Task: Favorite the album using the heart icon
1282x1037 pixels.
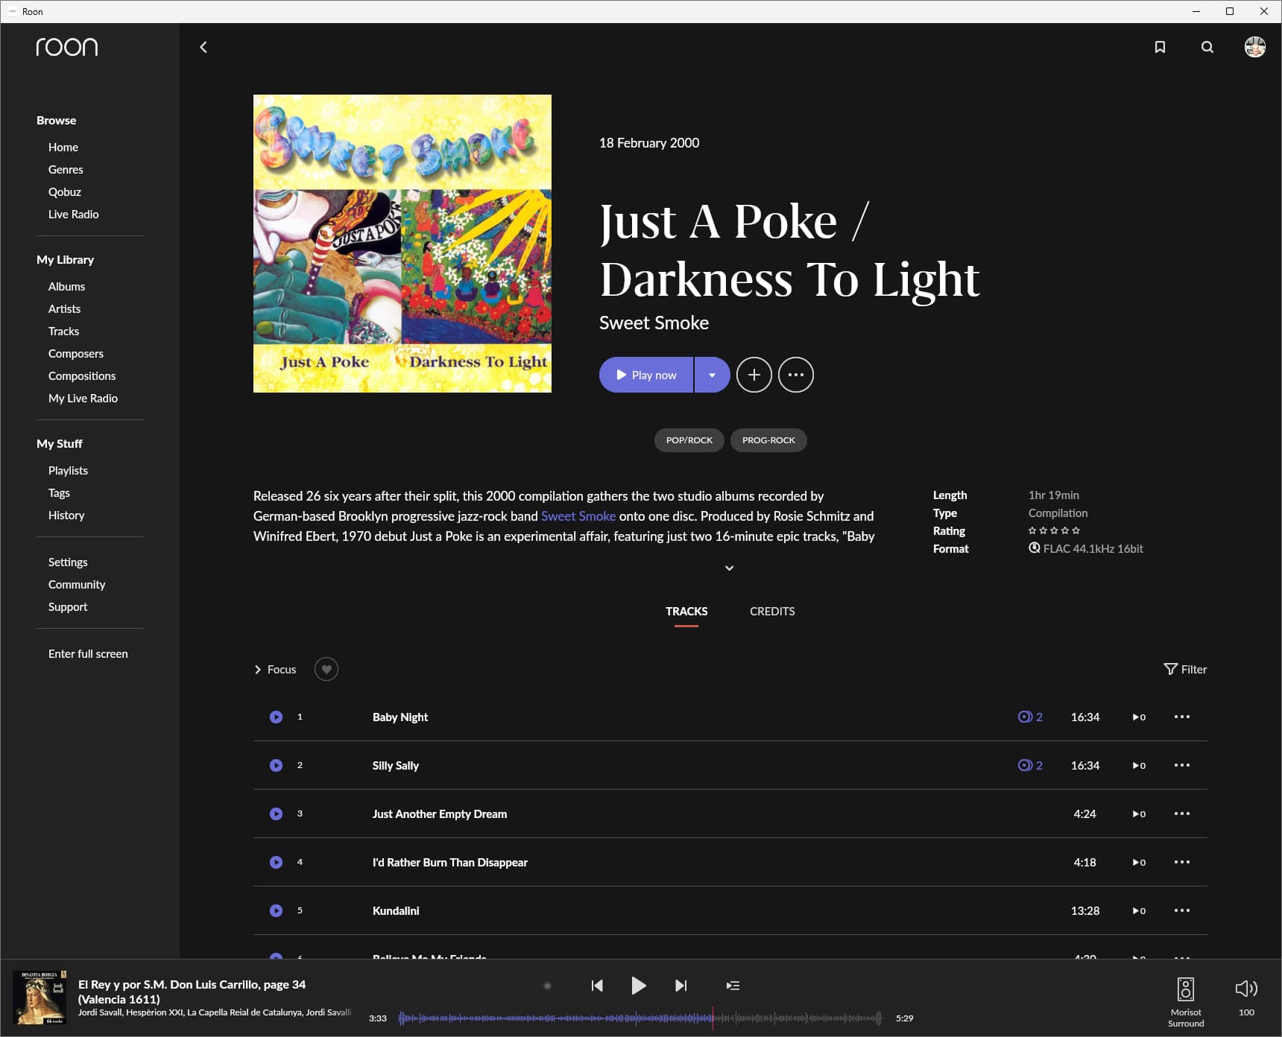Action: pos(326,669)
